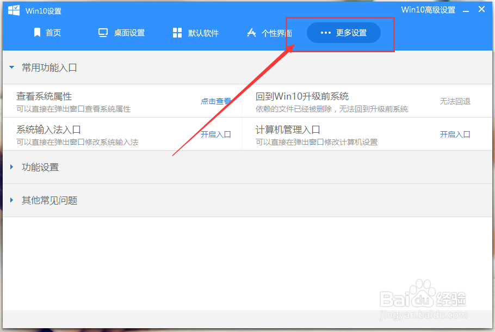
Task: Click the bookmark icon beside 首页
Action: (37, 32)
